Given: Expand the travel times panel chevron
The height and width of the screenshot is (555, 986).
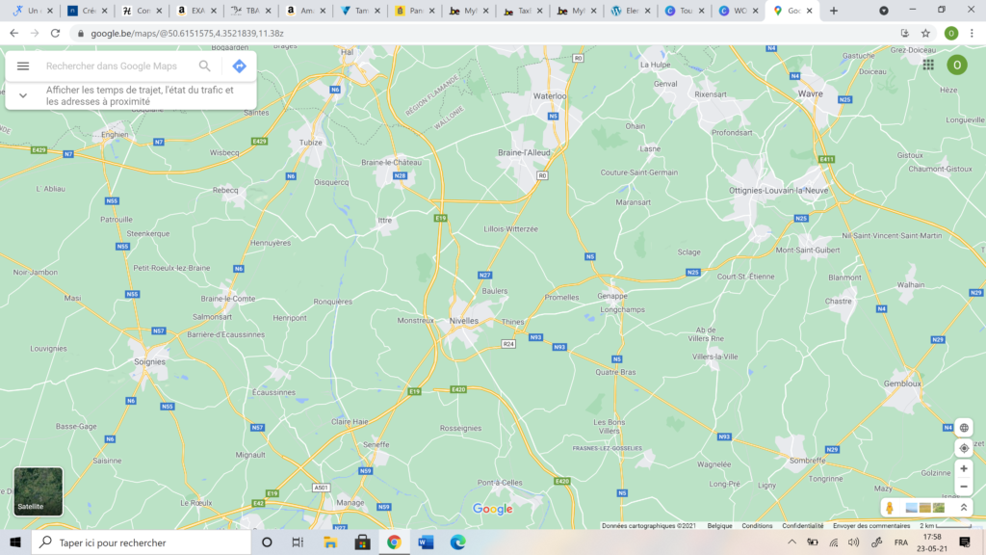Looking at the screenshot, I should click(x=23, y=95).
